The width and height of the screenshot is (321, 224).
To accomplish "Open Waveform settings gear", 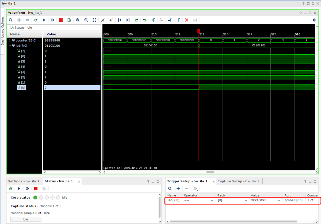I will pos(314,20).
